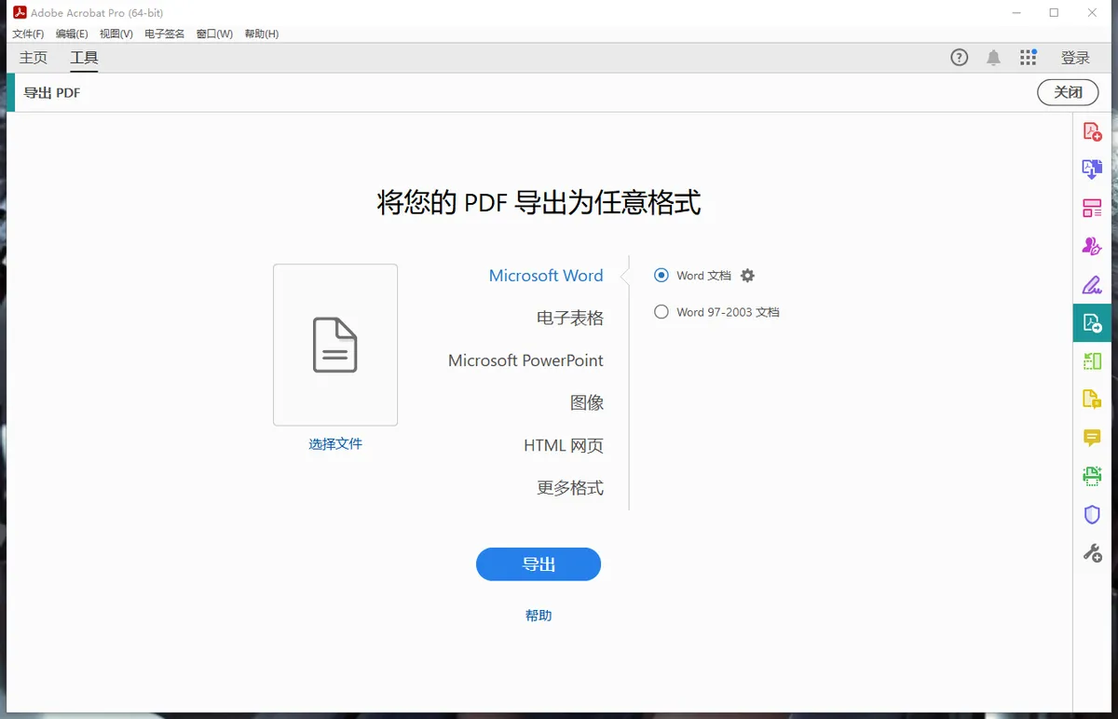Open the Create PDF tool in sidebar
Viewport: 1118px width, 719px height.
[1092, 131]
